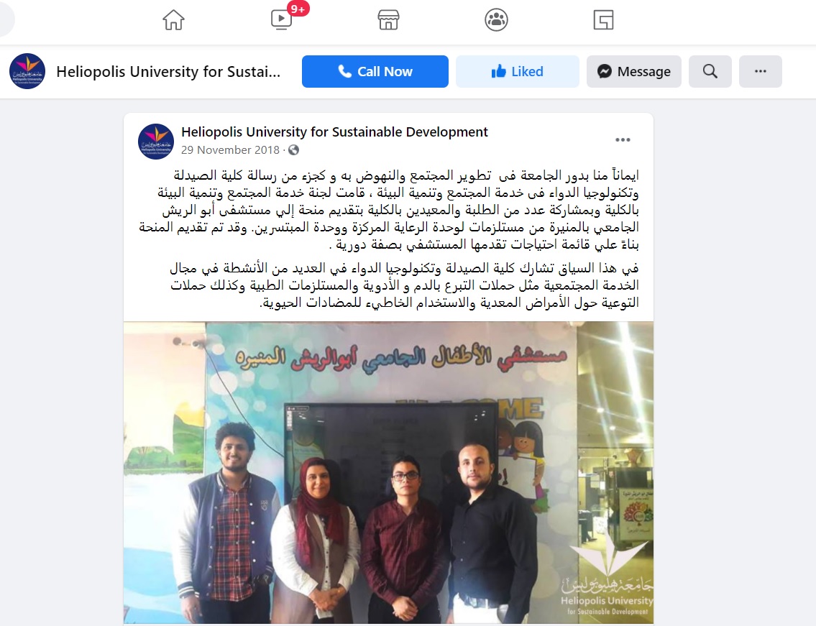Open the Groups icon
Screen dimensions: 816x626
pos(496,20)
